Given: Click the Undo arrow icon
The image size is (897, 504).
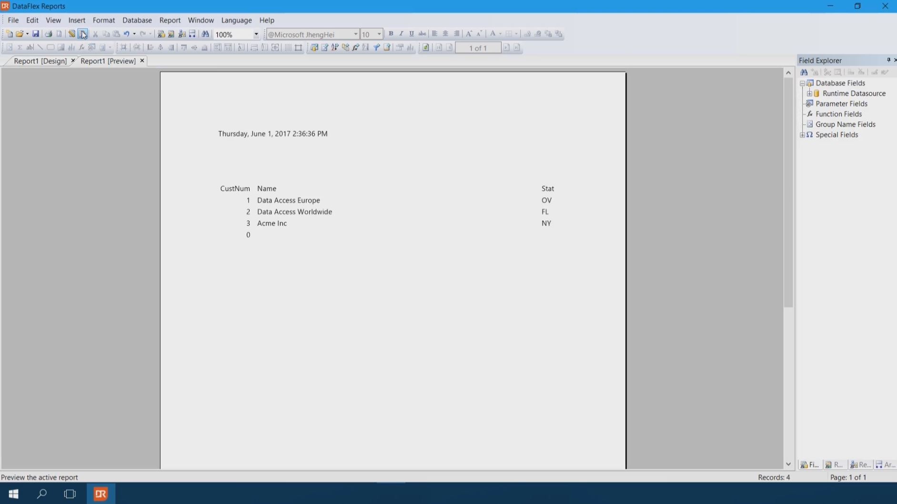Looking at the screenshot, I should pyautogui.click(x=126, y=34).
